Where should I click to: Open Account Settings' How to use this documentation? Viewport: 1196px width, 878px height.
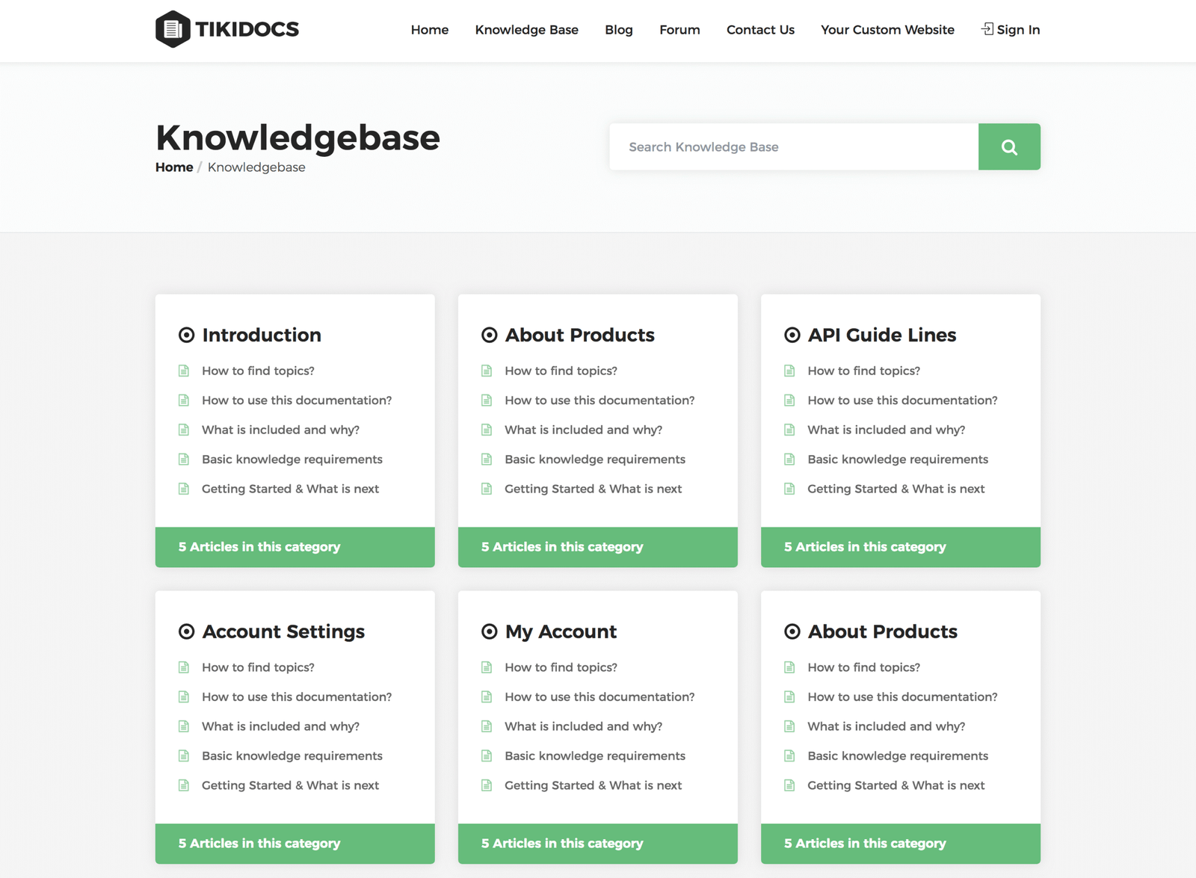(296, 697)
